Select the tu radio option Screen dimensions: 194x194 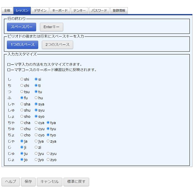[x=36, y=91]
